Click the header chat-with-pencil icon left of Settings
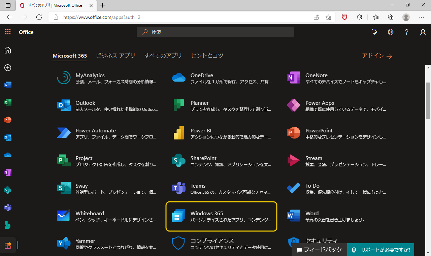The width and height of the screenshot is (431, 256). click(x=374, y=32)
